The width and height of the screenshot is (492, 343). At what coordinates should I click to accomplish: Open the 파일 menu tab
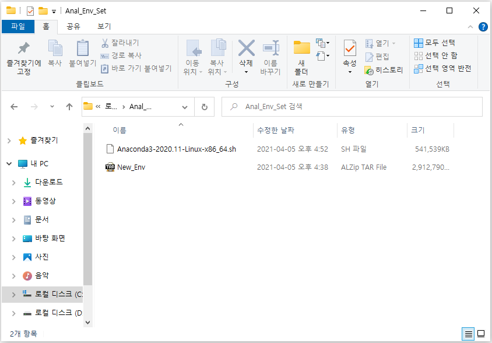(18, 27)
